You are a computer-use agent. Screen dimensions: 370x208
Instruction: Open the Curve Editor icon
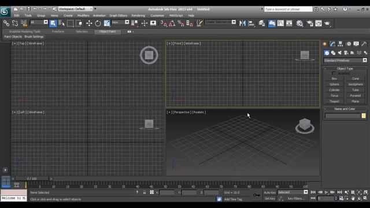click(280, 23)
